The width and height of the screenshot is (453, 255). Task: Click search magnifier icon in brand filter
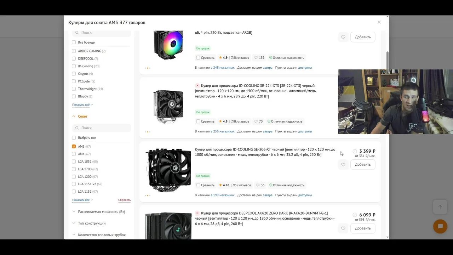(x=77, y=32)
